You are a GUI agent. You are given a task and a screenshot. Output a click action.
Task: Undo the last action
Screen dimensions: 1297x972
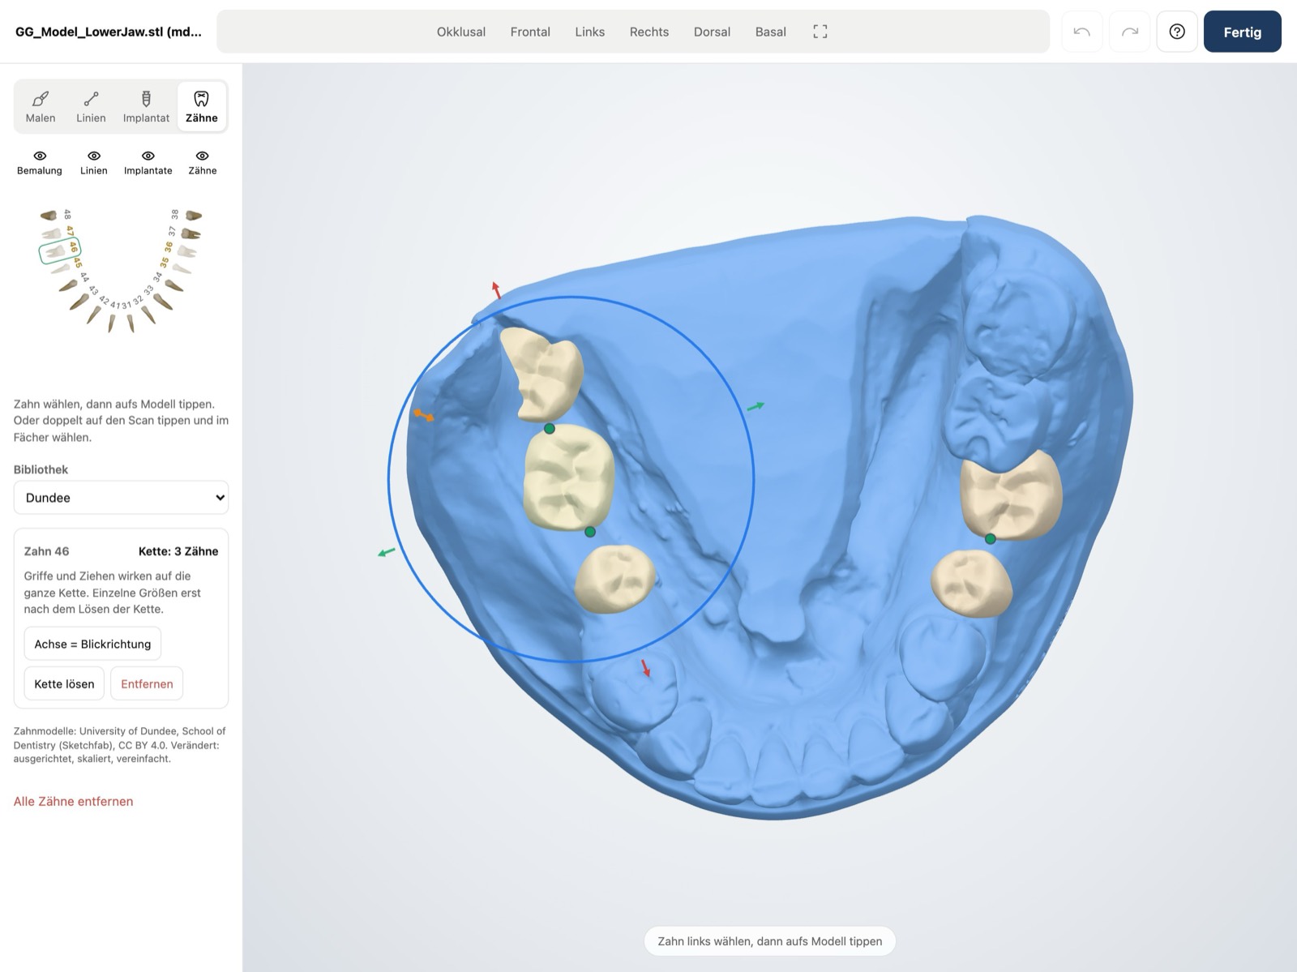click(1081, 32)
